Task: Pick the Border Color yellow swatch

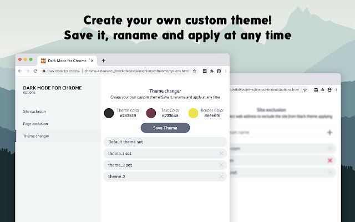Action: pyautogui.click(x=194, y=113)
